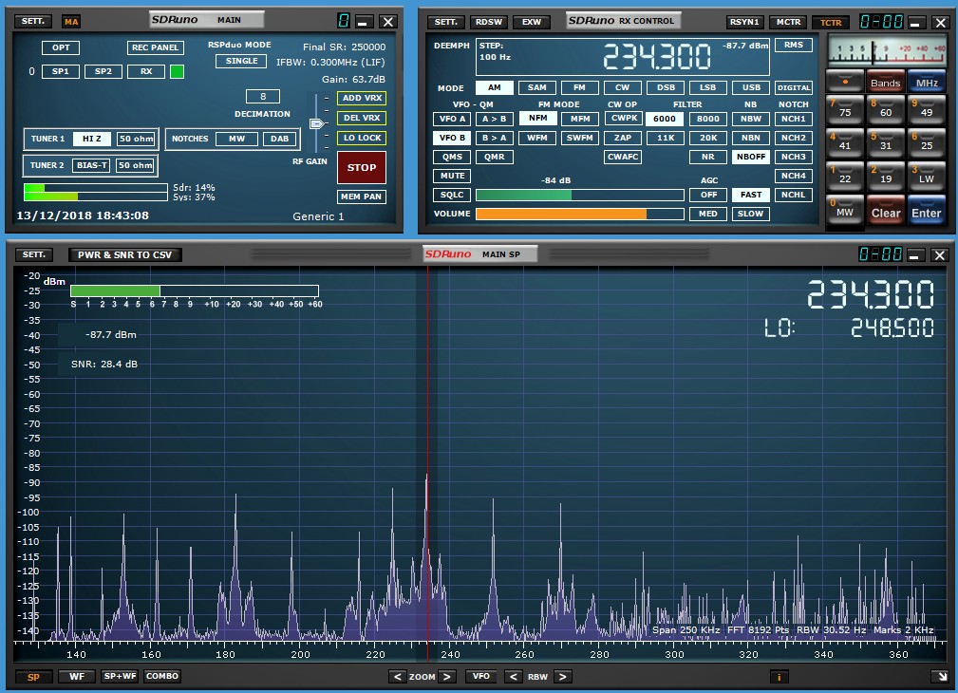Decrease RBW with the left arrow

514,677
